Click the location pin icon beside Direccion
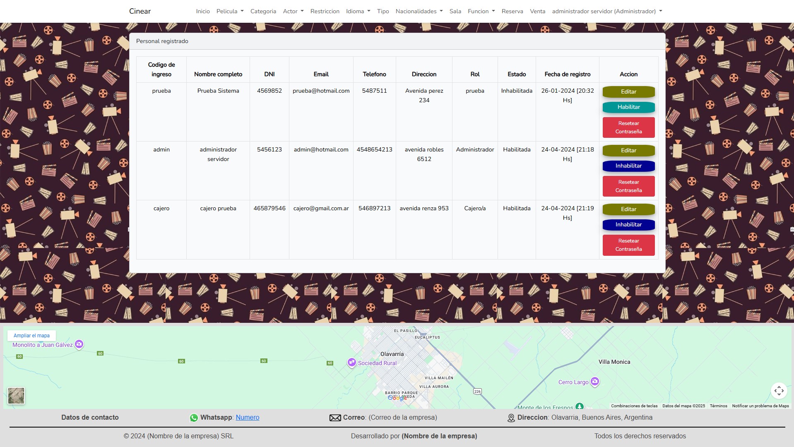794x447 pixels. coord(511,418)
